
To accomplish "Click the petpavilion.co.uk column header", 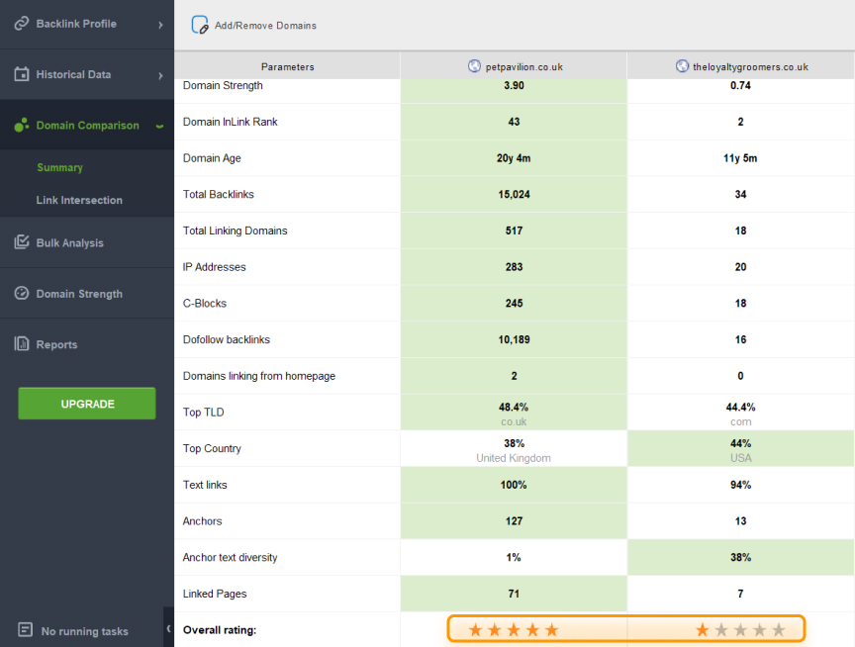I will click(x=514, y=66).
